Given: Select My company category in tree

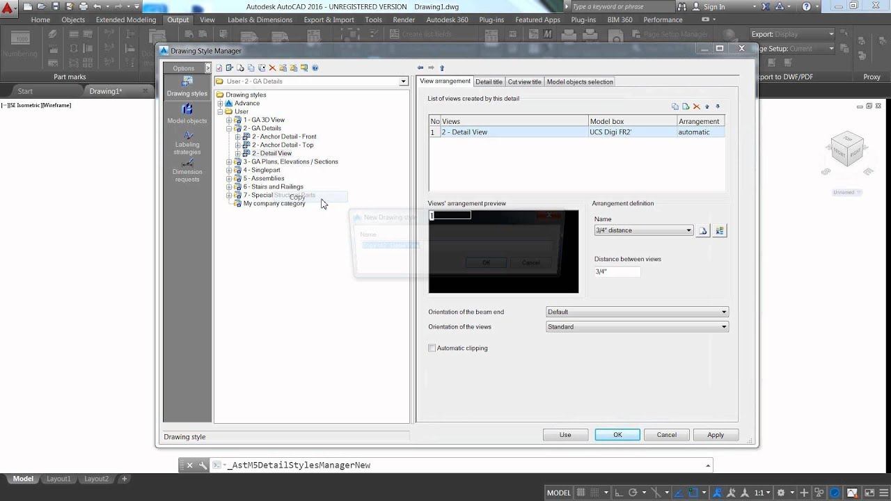Looking at the screenshot, I should (274, 203).
